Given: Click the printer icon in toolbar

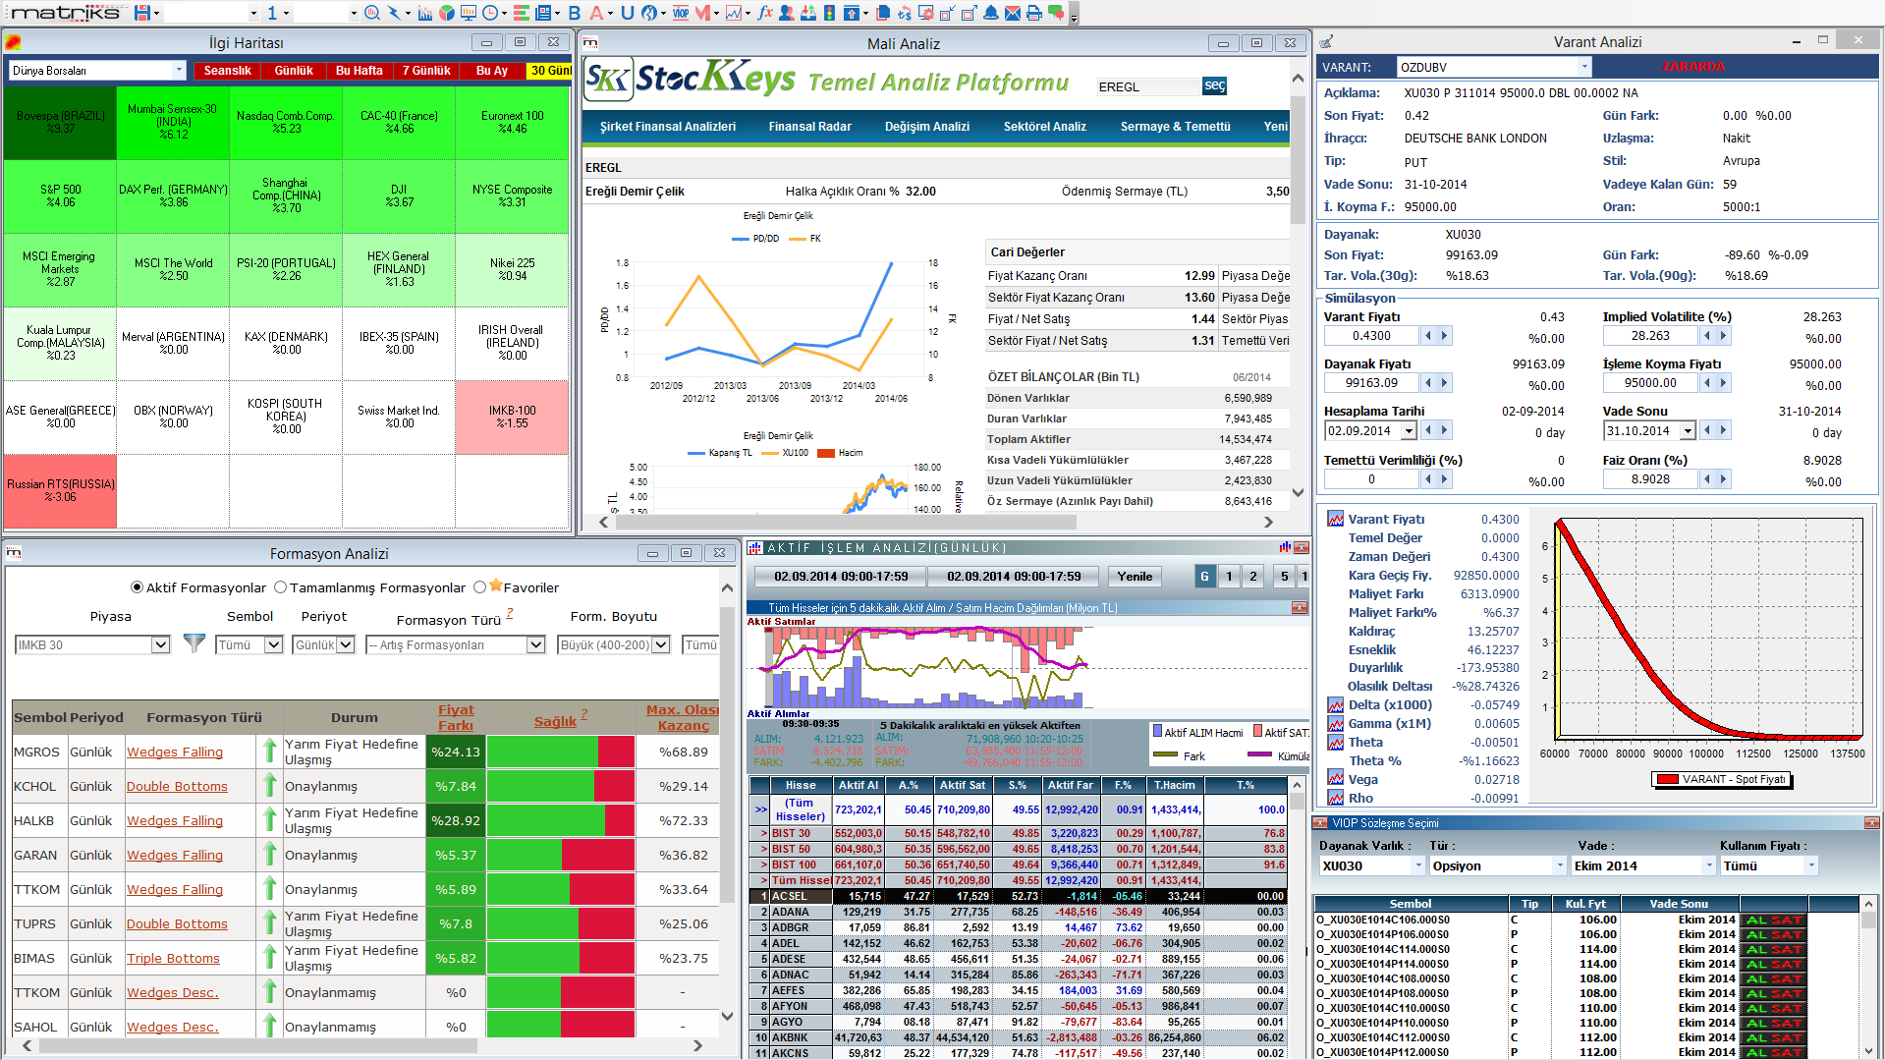Looking at the screenshot, I should coord(1033,13).
